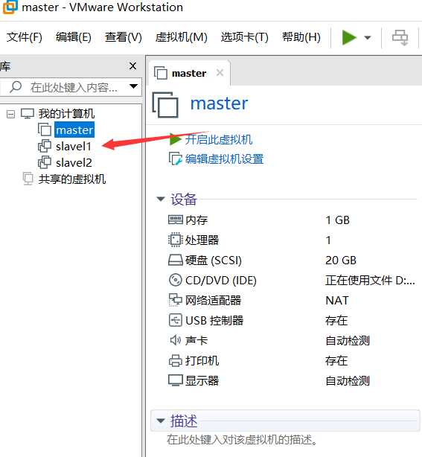Click the slavel1 clone VM icon
422x457 pixels.
(x=45, y=146)
